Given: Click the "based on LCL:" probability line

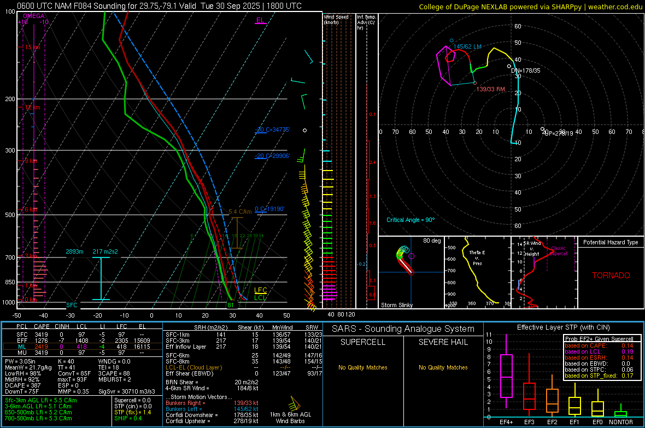Looking at the screenshot, I should click(599, 351).
